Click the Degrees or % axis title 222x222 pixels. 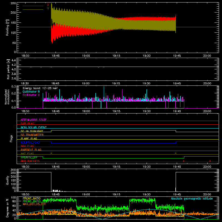(7, 208)
